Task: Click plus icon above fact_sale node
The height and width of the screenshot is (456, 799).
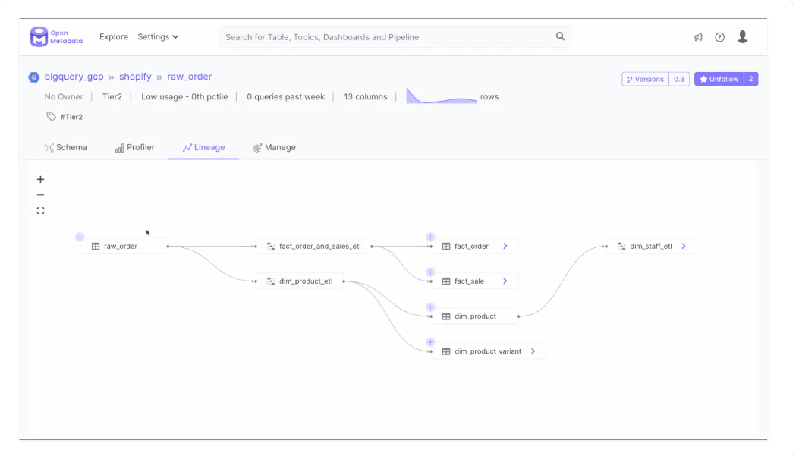Action: (430, 272)
